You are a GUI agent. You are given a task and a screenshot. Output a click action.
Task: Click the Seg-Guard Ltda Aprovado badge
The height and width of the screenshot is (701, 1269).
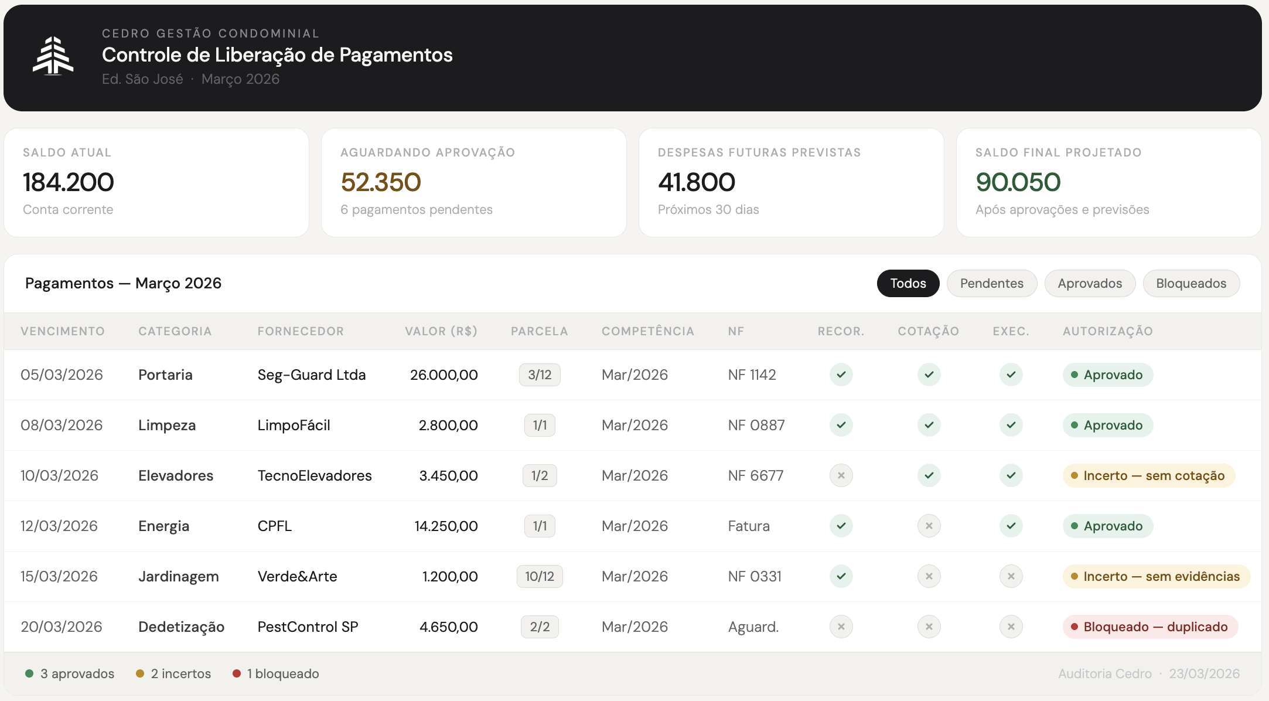point(1107,375)
